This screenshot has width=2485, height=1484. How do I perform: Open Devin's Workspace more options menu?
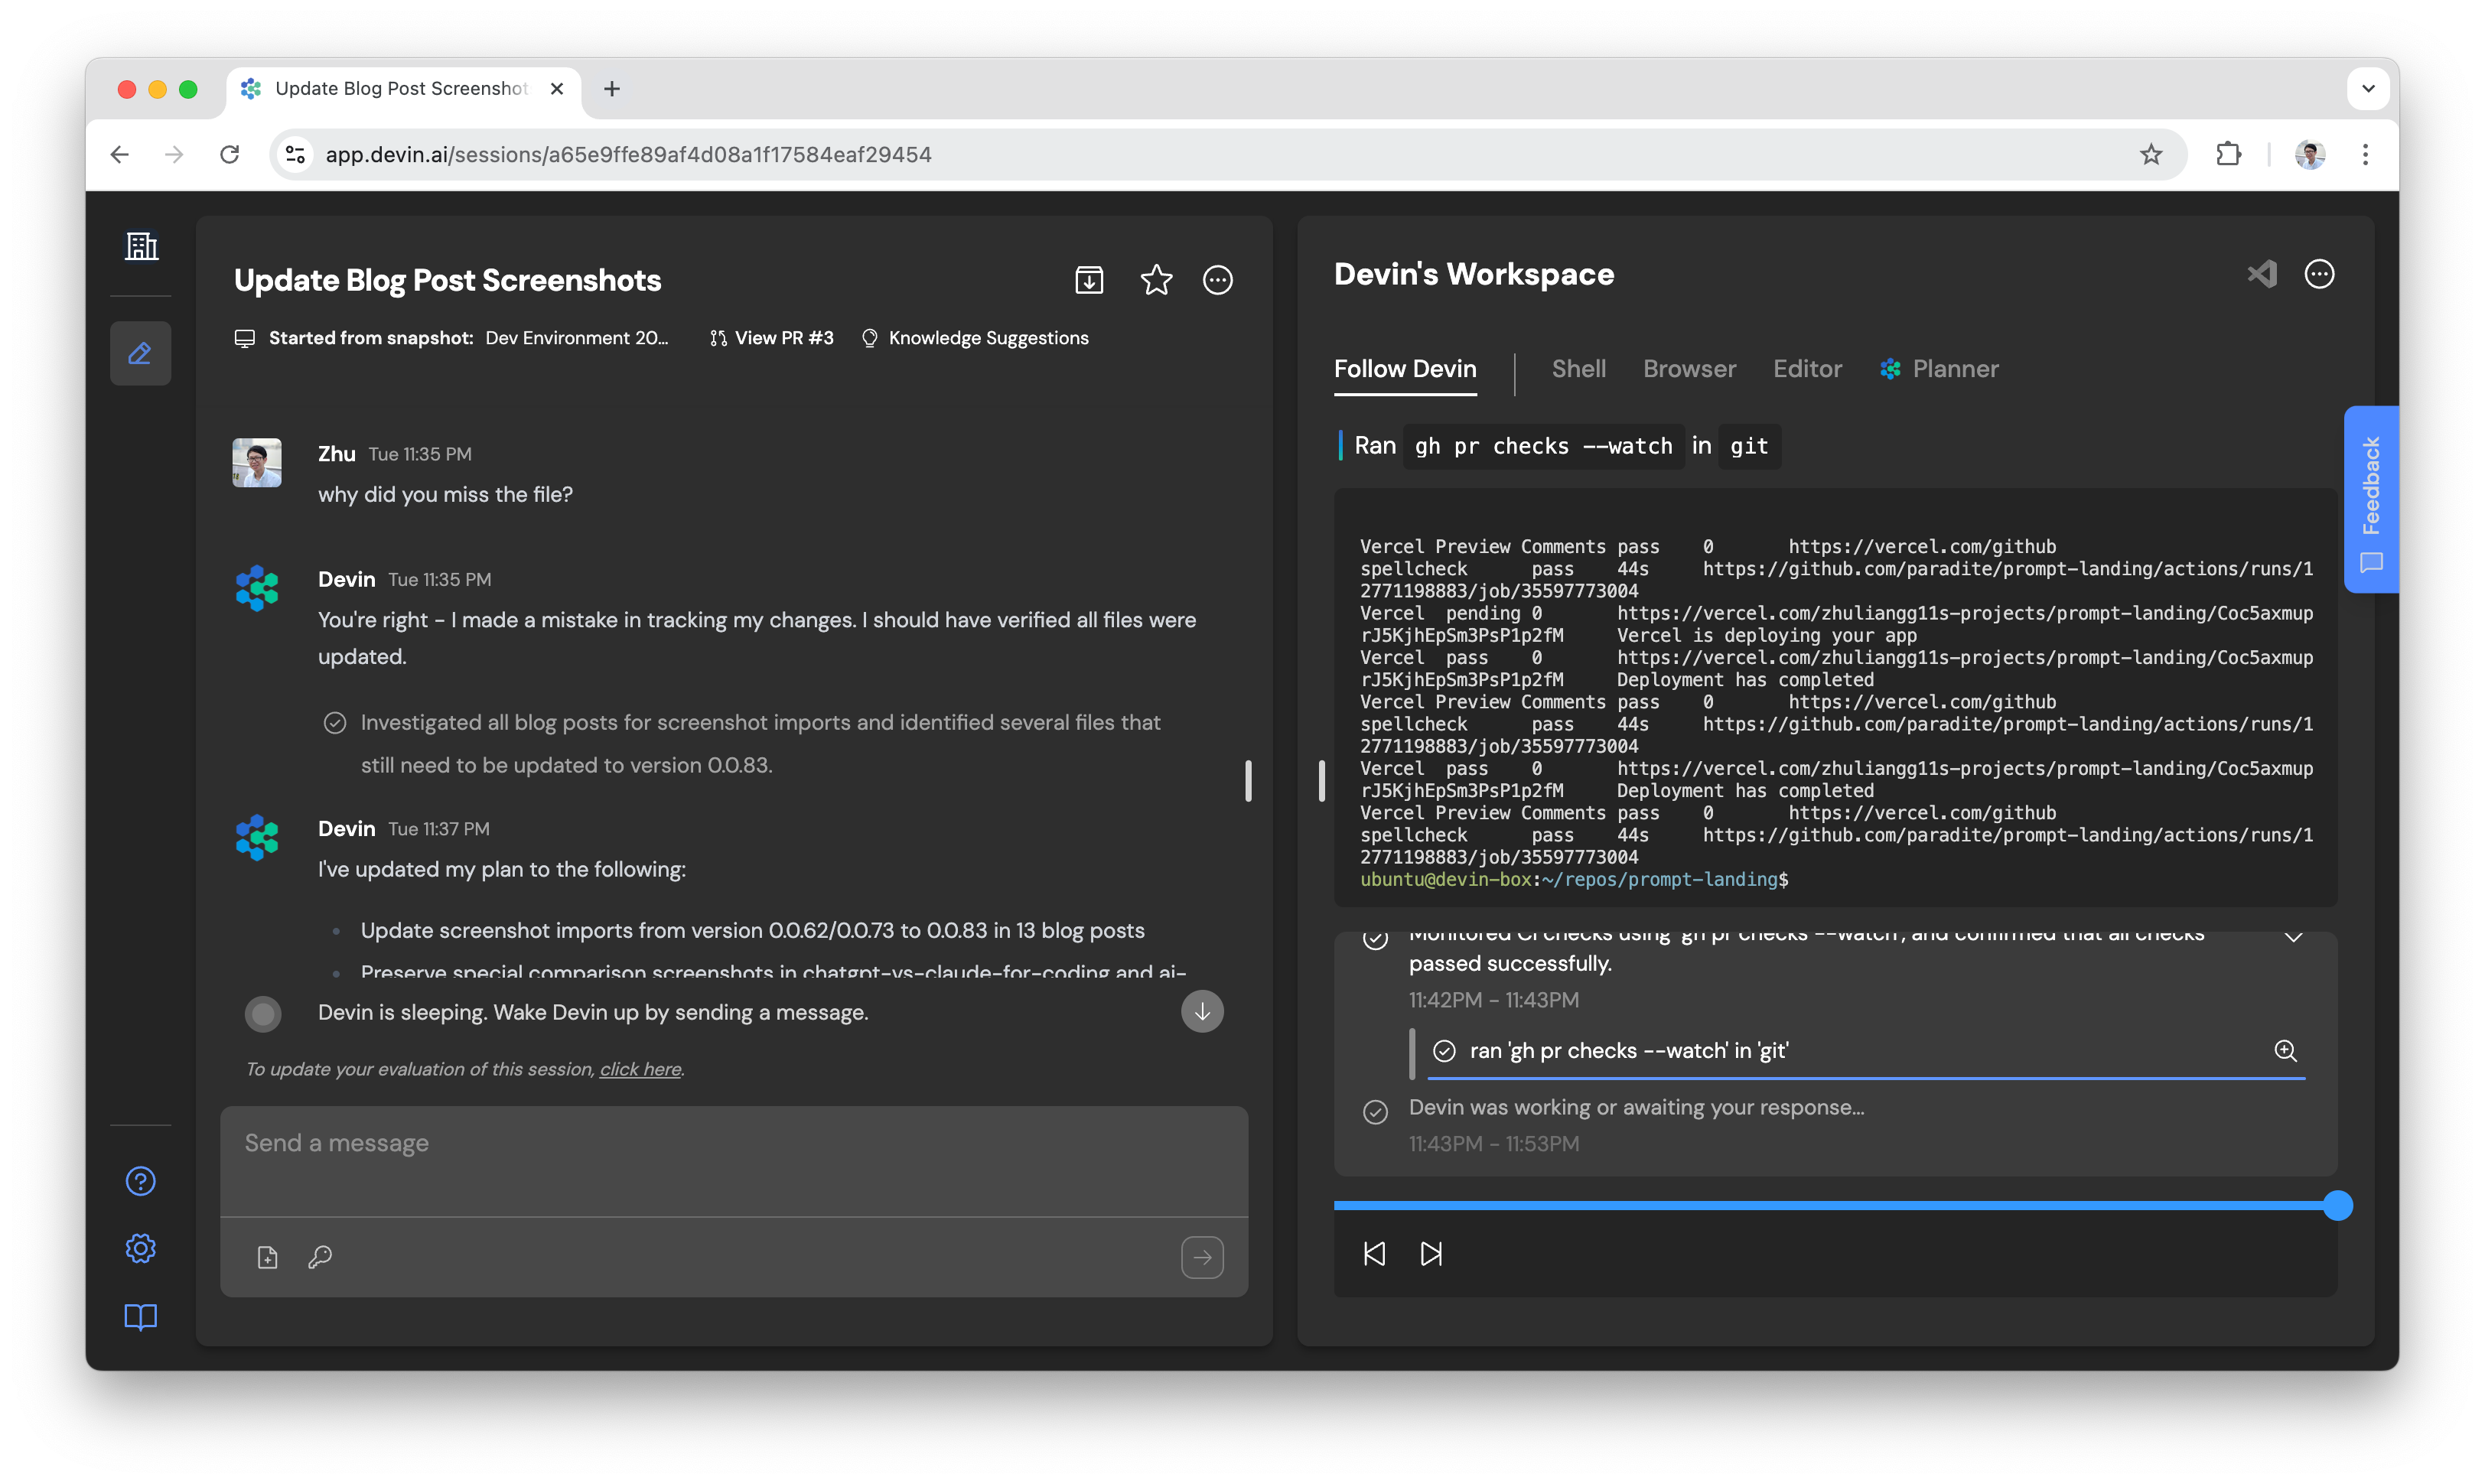(x=2319, y=274)
